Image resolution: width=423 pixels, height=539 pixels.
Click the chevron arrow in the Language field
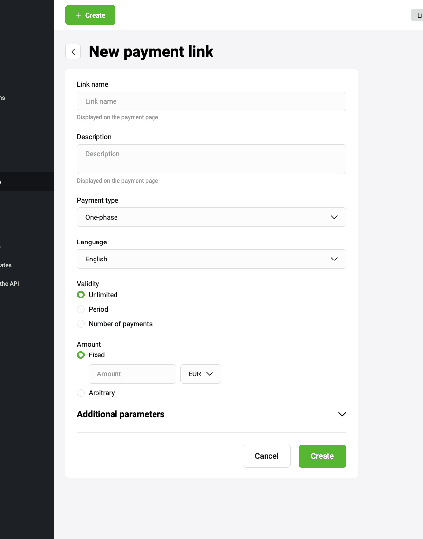pos(334,259)
